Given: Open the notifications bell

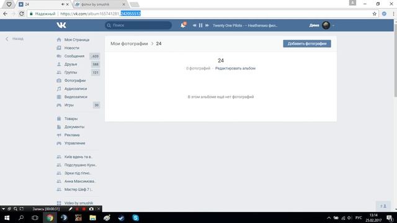Looking at the screenshot, I should click(183, 25).
